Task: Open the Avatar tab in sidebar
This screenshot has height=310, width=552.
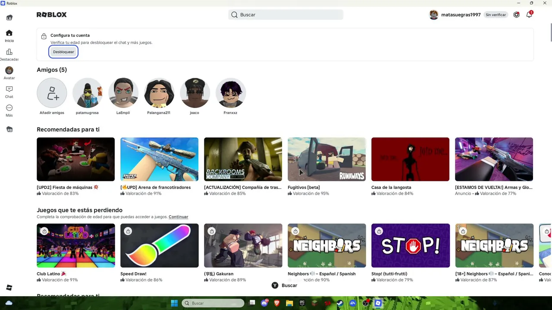Action: click(9, 73)
